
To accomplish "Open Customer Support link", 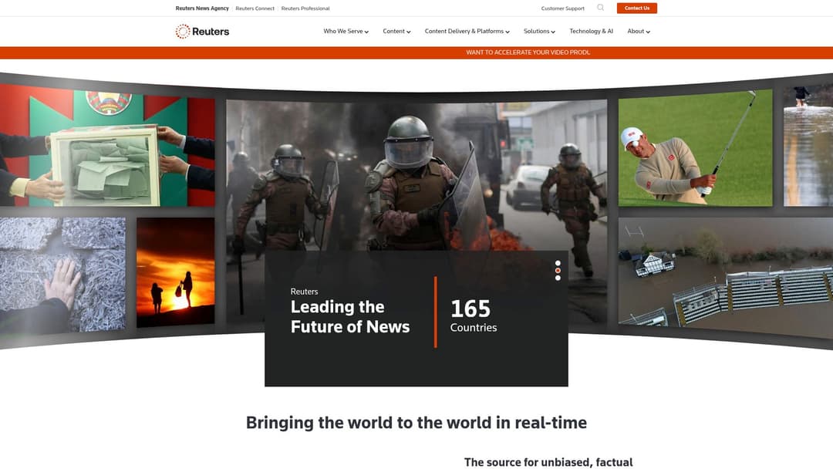I will click(562, 8).
